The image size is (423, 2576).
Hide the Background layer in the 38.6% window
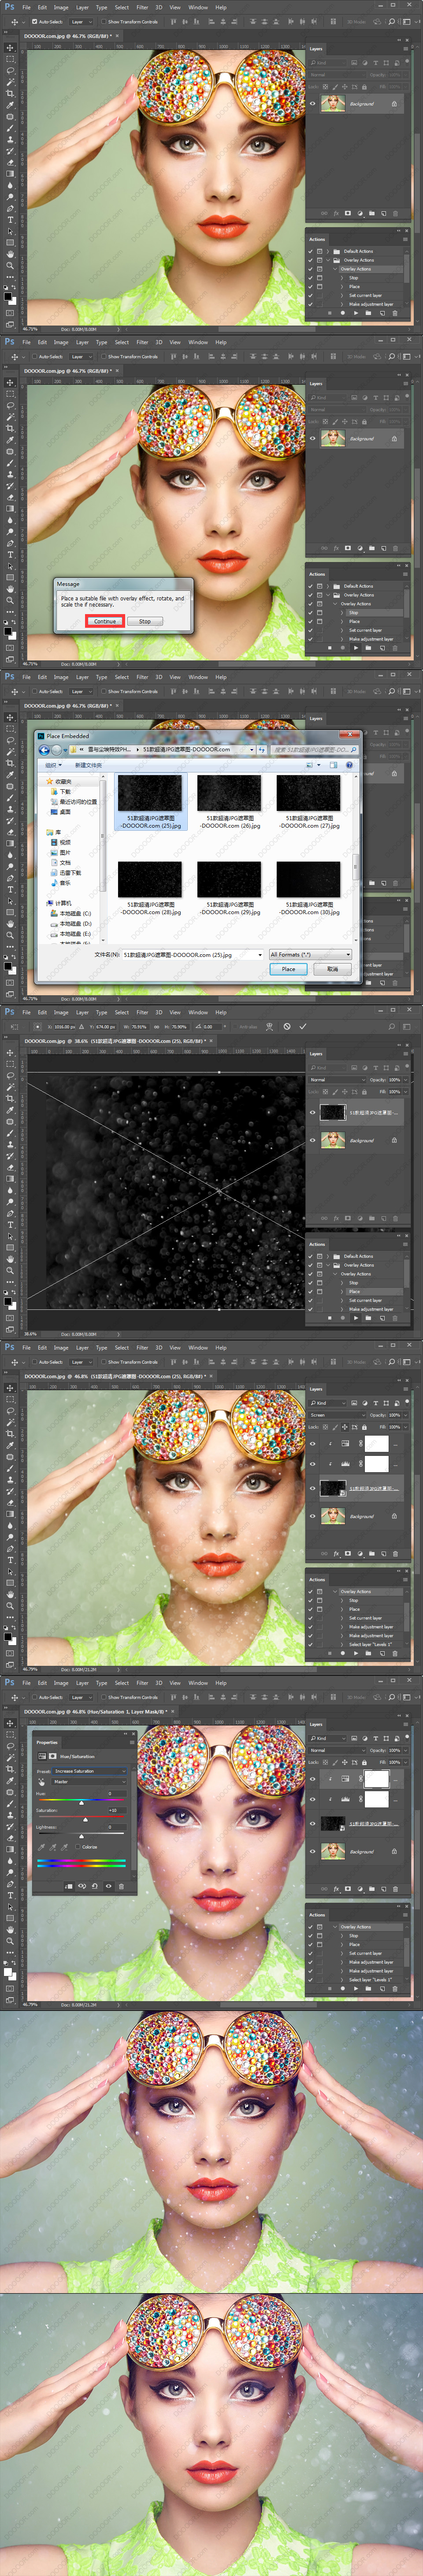(x=312, y=1140)
